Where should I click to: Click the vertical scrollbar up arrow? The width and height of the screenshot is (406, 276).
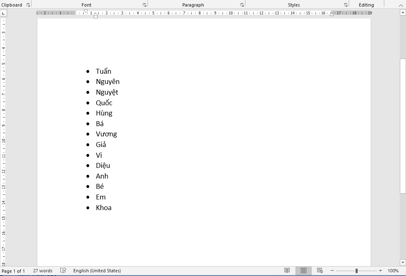click(403, 13)
